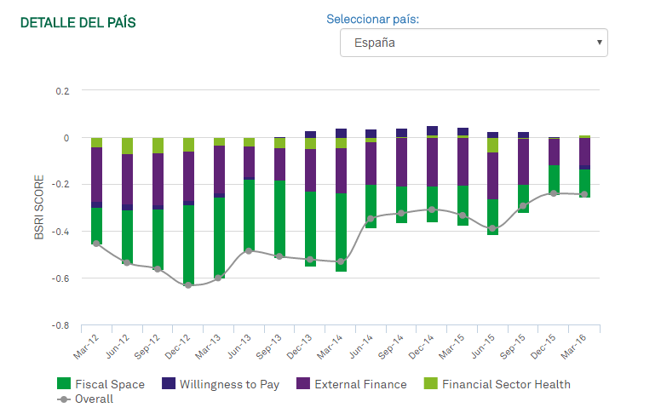The width and height of the screenshot is (661, 419).
Task: Select the Overall data point for Jun-14
Action: tap(371, 219)
